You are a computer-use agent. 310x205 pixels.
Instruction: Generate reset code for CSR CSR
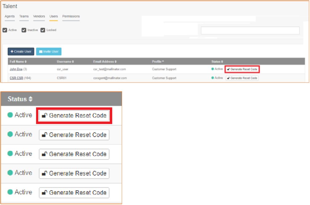[x=242, y=78]
